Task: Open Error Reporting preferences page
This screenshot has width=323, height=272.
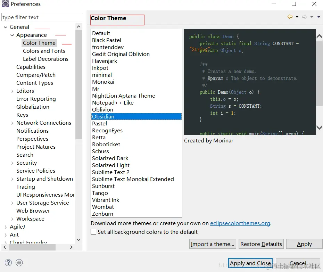Action: [x=36, y=99]
